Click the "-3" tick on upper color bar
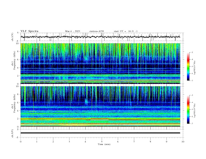Image resolution: width=206 pixels, height=159 pixels. point(192,52)
